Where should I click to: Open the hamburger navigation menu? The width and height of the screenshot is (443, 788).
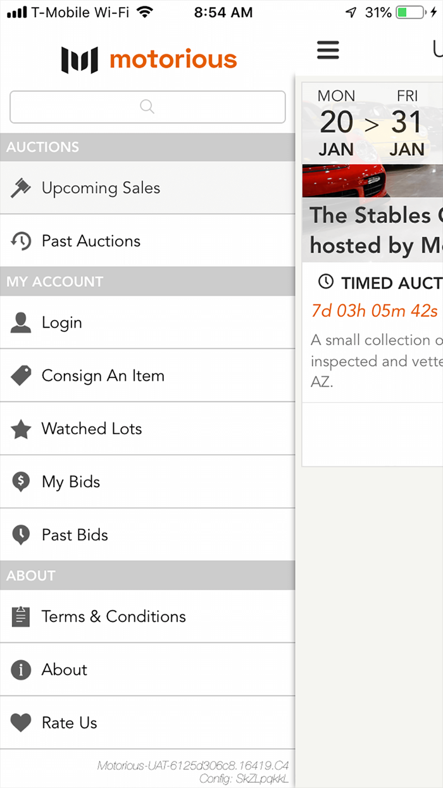pos(328,50)
